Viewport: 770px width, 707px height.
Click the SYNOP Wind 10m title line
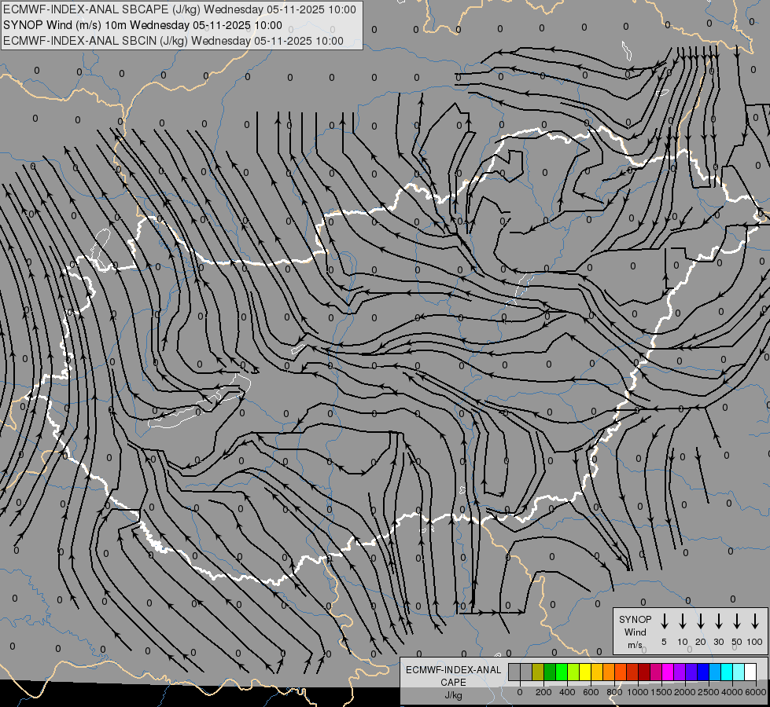142,25
